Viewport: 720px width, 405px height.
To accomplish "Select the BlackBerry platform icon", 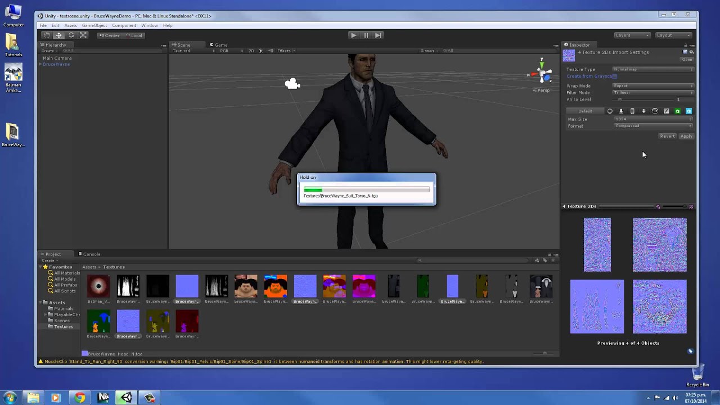I will point(655,111).
